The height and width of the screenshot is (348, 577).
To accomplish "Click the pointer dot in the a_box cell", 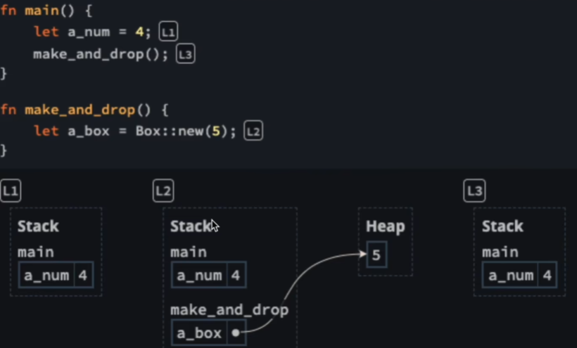I will tap(235, 333).
